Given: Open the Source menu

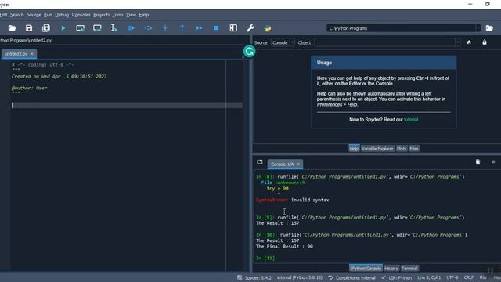Looking at the screenshot, I should pos(34,15).
